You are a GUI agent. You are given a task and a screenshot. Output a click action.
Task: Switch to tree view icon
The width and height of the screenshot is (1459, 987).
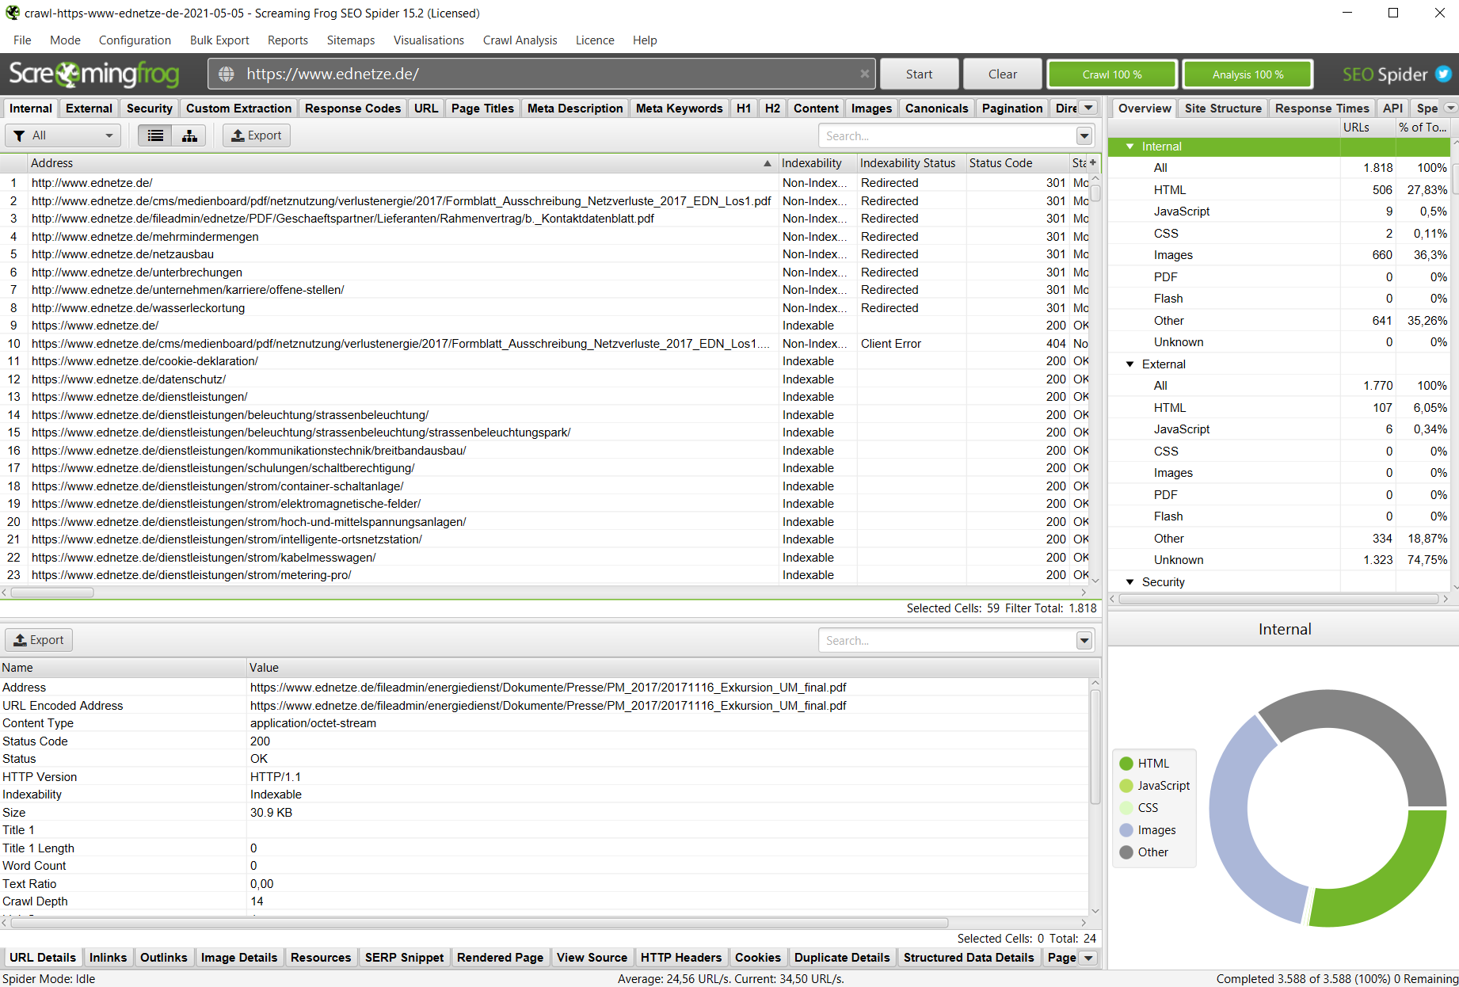(x=189, y=135)
